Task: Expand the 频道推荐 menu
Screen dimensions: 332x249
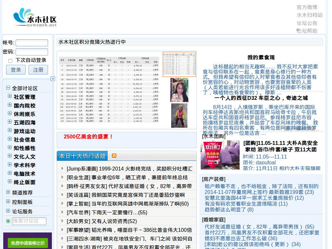Action: coord(8,192)
